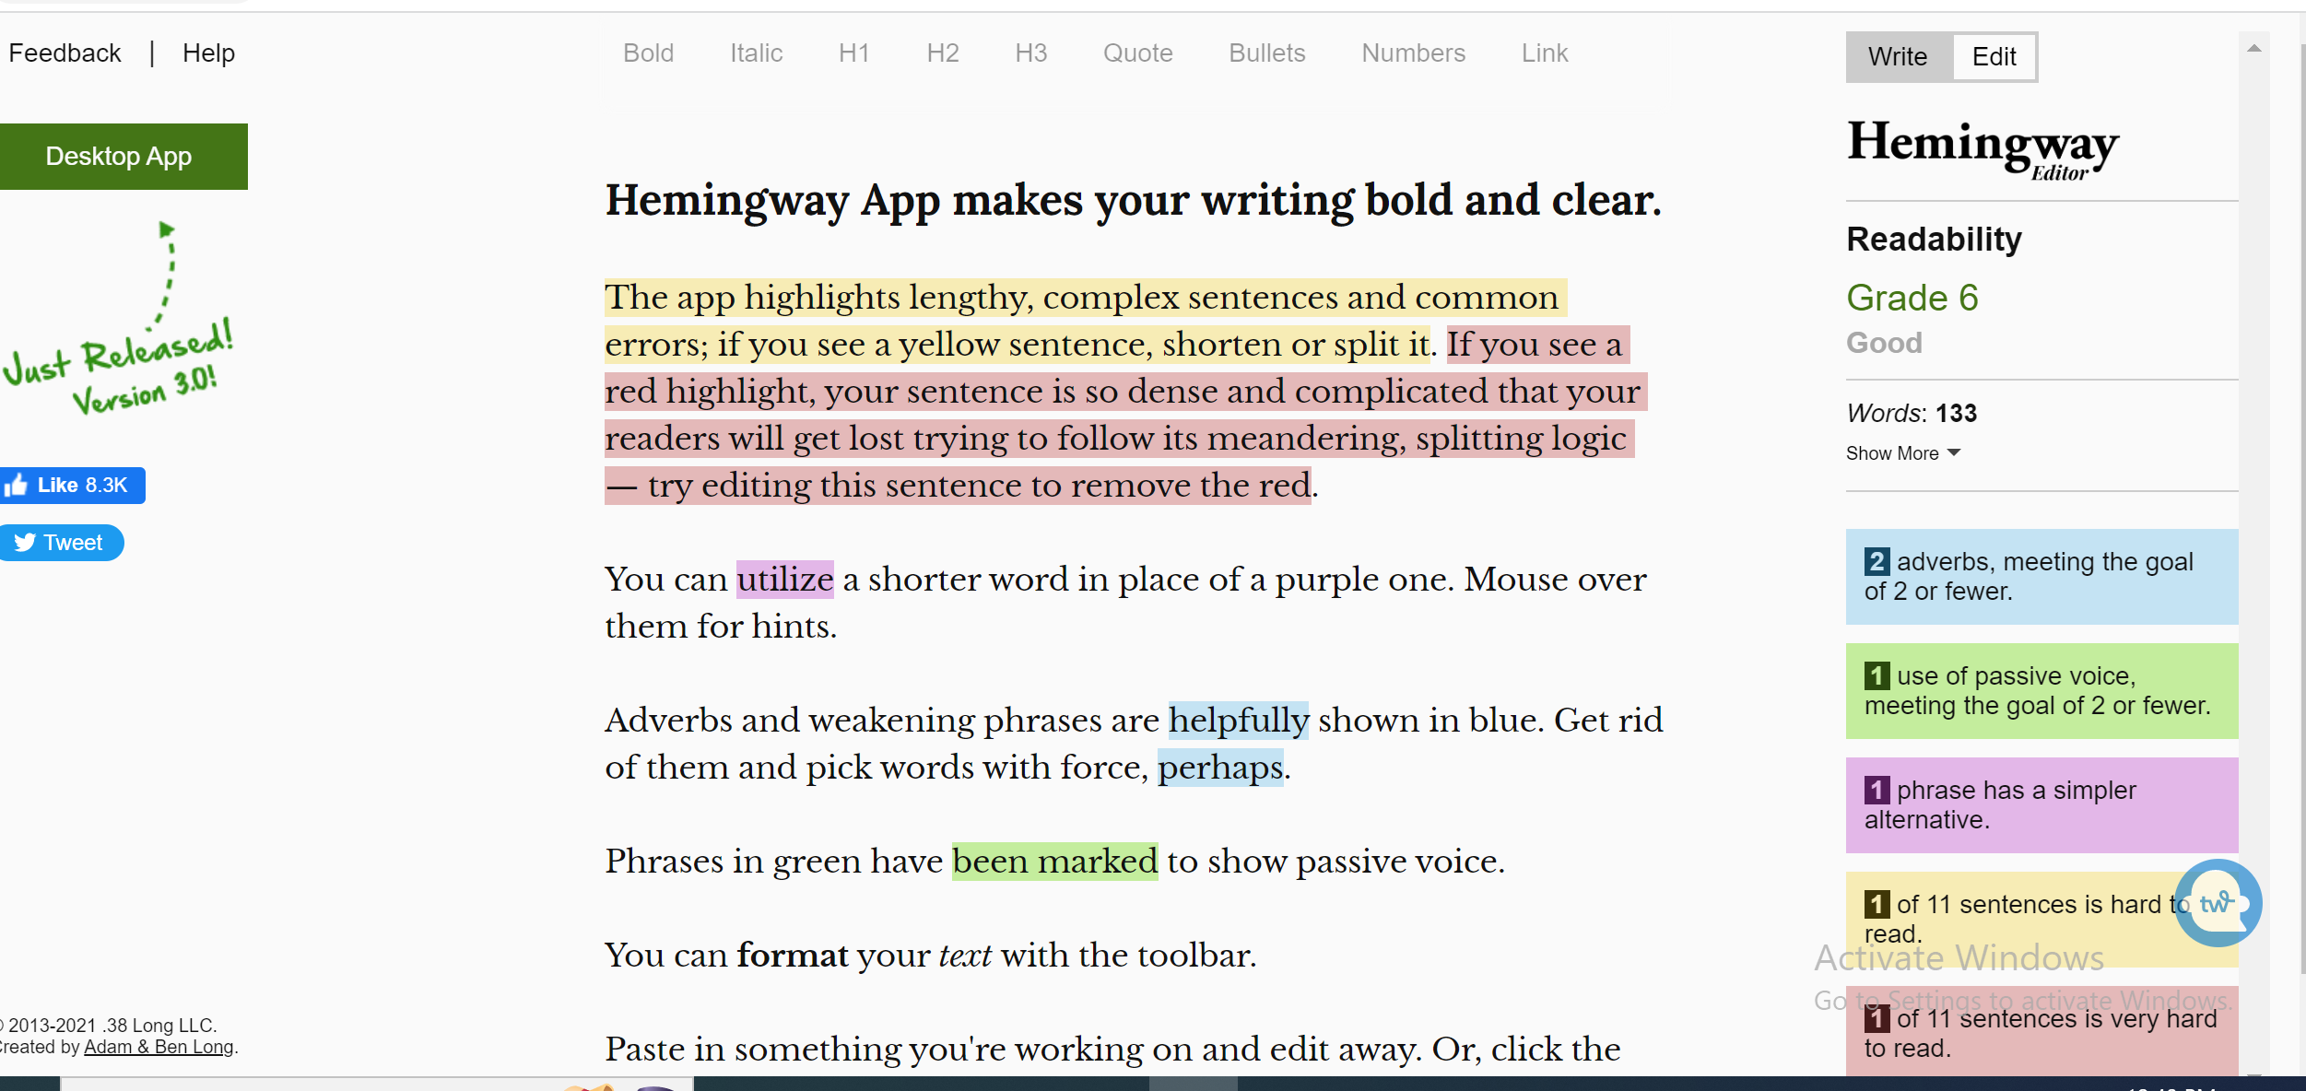Set heading style H1
This screenshot has width=2306, height=1091.
click(x=853, y=53)
